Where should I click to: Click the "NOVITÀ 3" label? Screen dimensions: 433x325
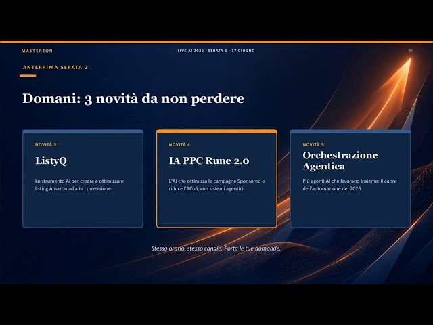[45, 144]
